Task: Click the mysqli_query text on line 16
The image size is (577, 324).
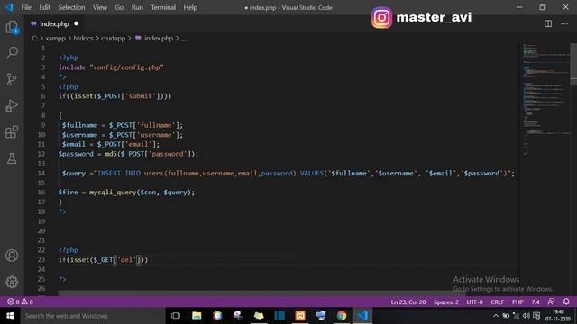Action: 113,192
